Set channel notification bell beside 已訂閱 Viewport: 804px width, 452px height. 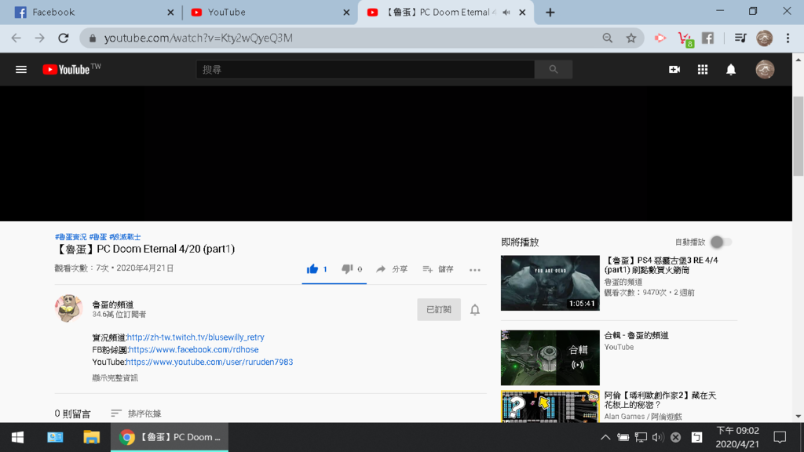pos(475,309)
